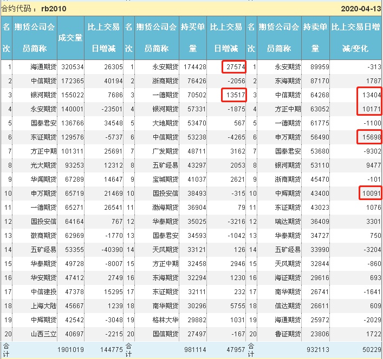Click volume value 101311 of 方正中期
383x359 pixels.
(72, 151)
